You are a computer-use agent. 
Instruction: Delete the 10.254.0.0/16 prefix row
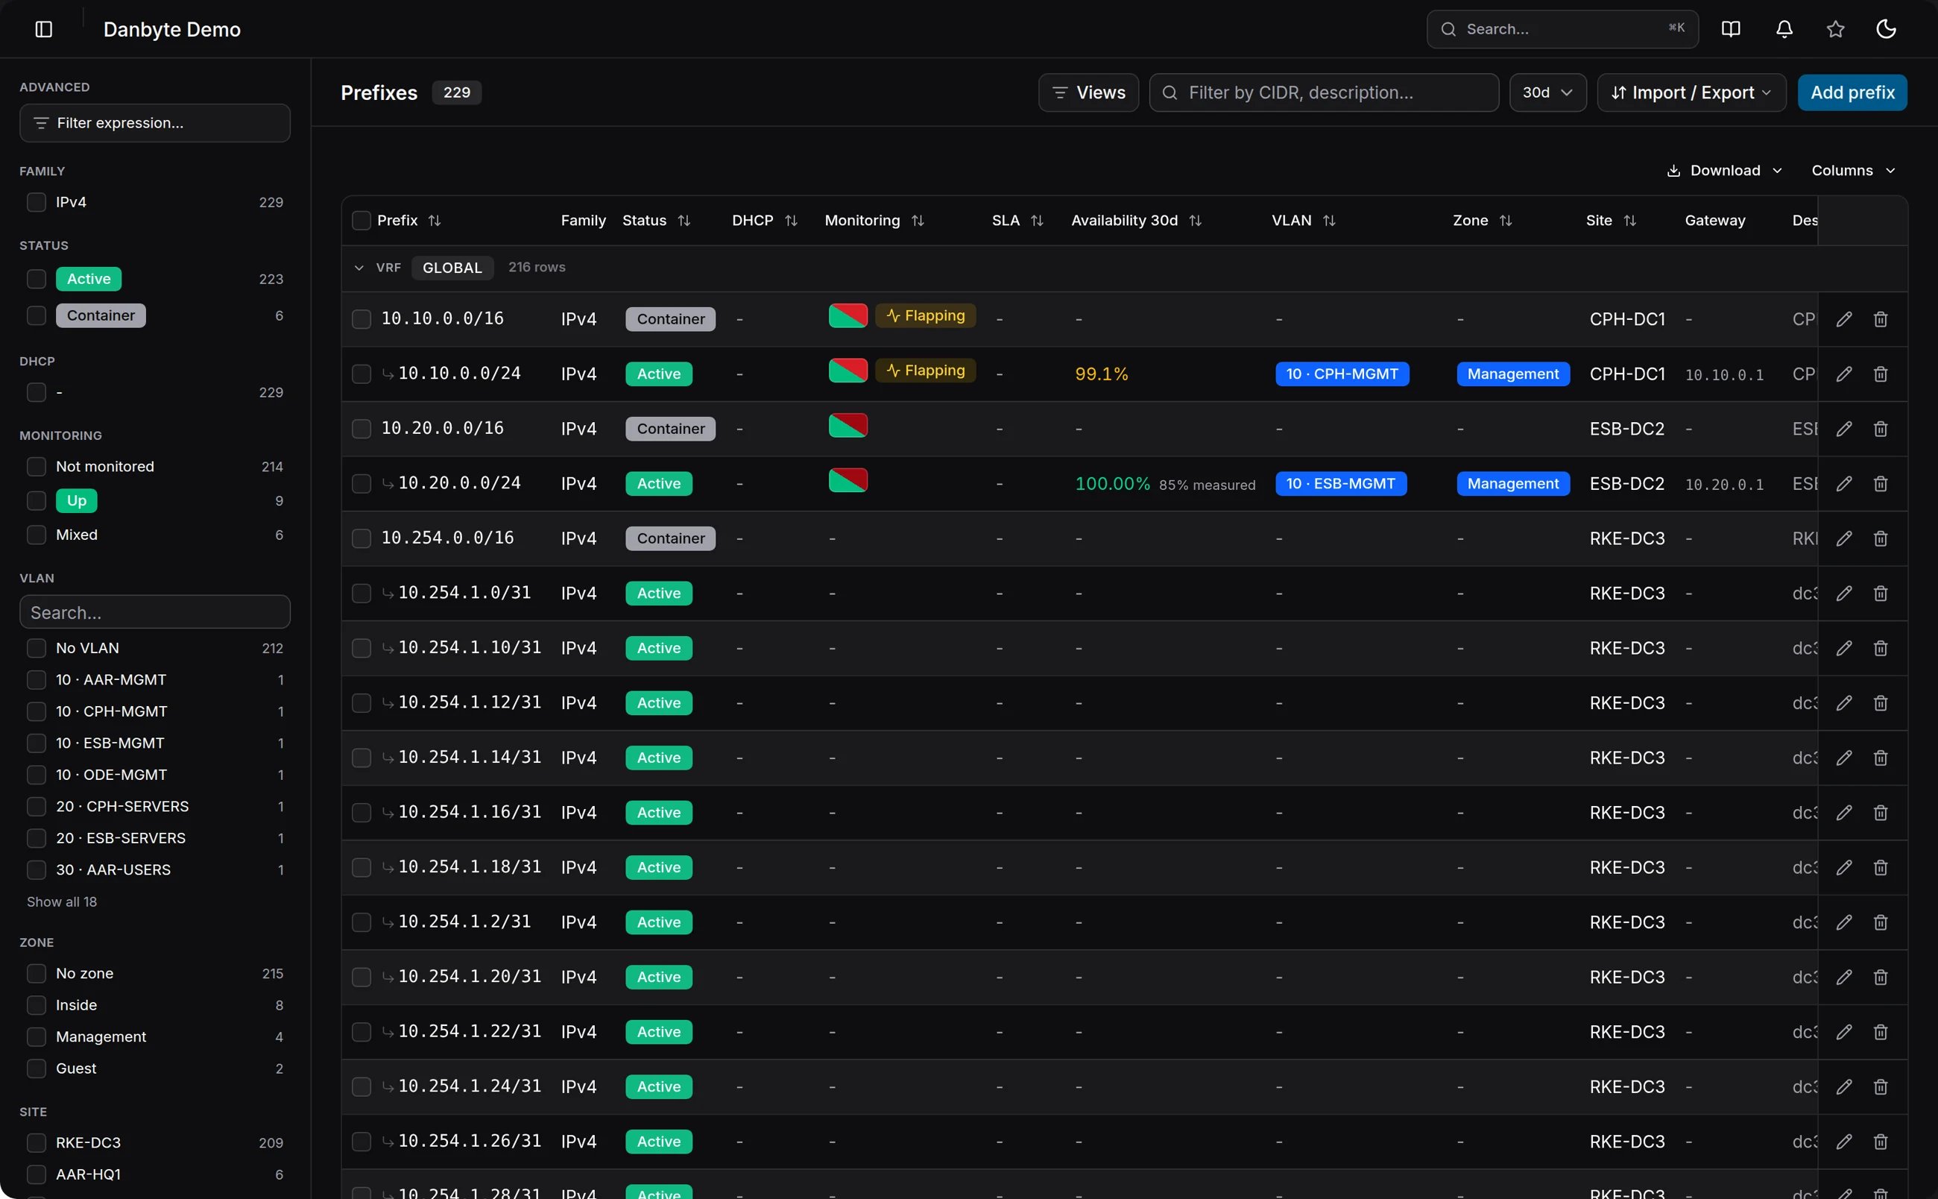pyautogui.click(x=1881, y=538)
